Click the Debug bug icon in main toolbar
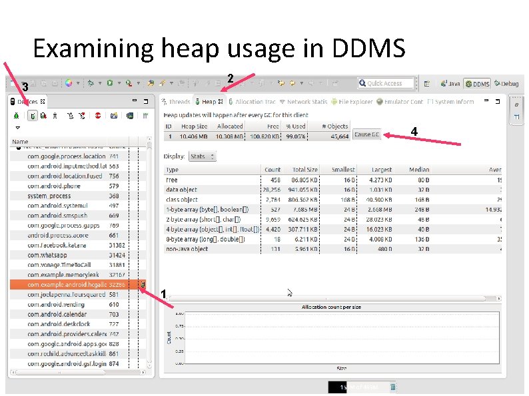Viewport: 529px width, 396px height. point(91,83)
